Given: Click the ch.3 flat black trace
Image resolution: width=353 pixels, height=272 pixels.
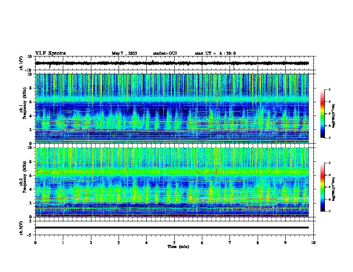Looking at the screenshot, I should coord(172,228).
